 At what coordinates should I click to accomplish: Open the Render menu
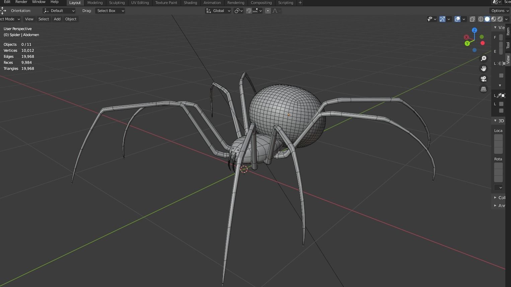21,2
